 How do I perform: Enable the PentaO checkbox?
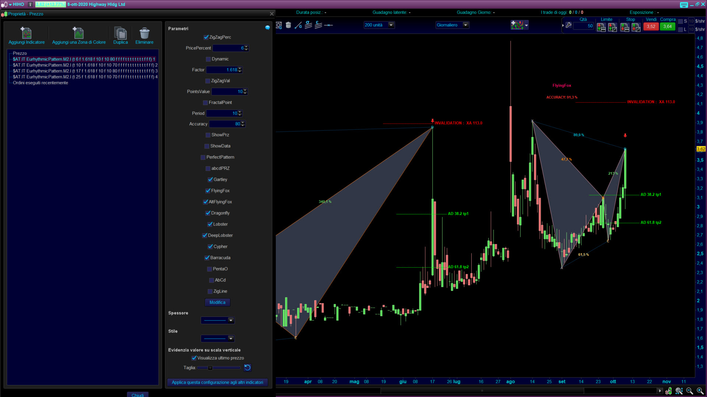click(x=210, y=269)
